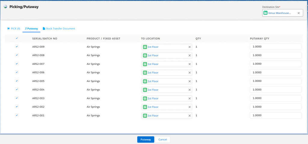Deselect the ARS2-001 row checkbox
This screenshot has height=144, width=308.
(x=17, y=115)
